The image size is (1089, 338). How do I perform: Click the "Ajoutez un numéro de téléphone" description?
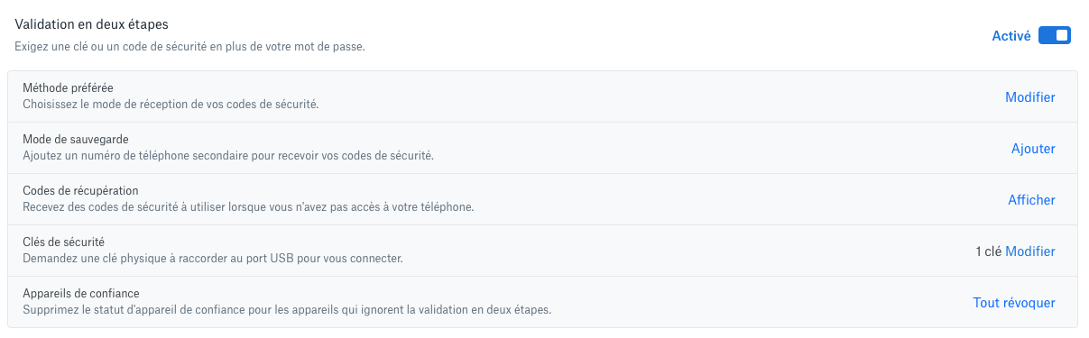[x=228, y=156]
